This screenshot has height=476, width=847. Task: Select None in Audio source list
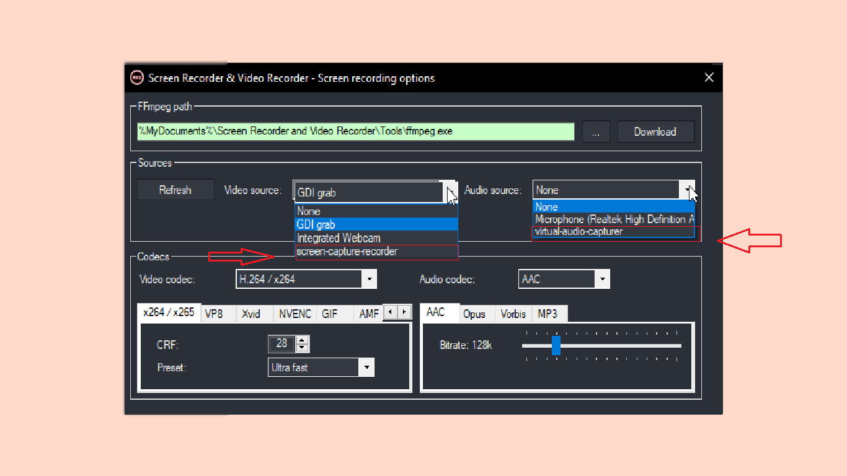[614, 207]
